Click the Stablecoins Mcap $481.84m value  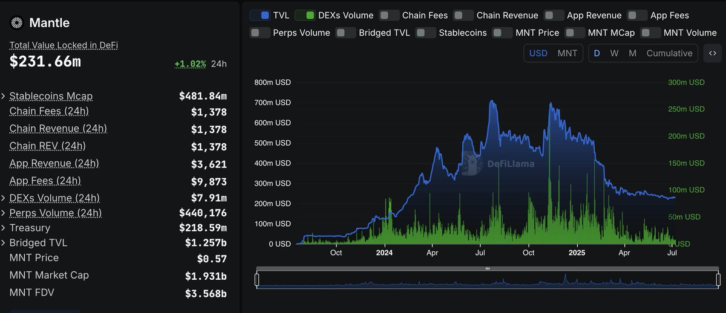point(203,96)
